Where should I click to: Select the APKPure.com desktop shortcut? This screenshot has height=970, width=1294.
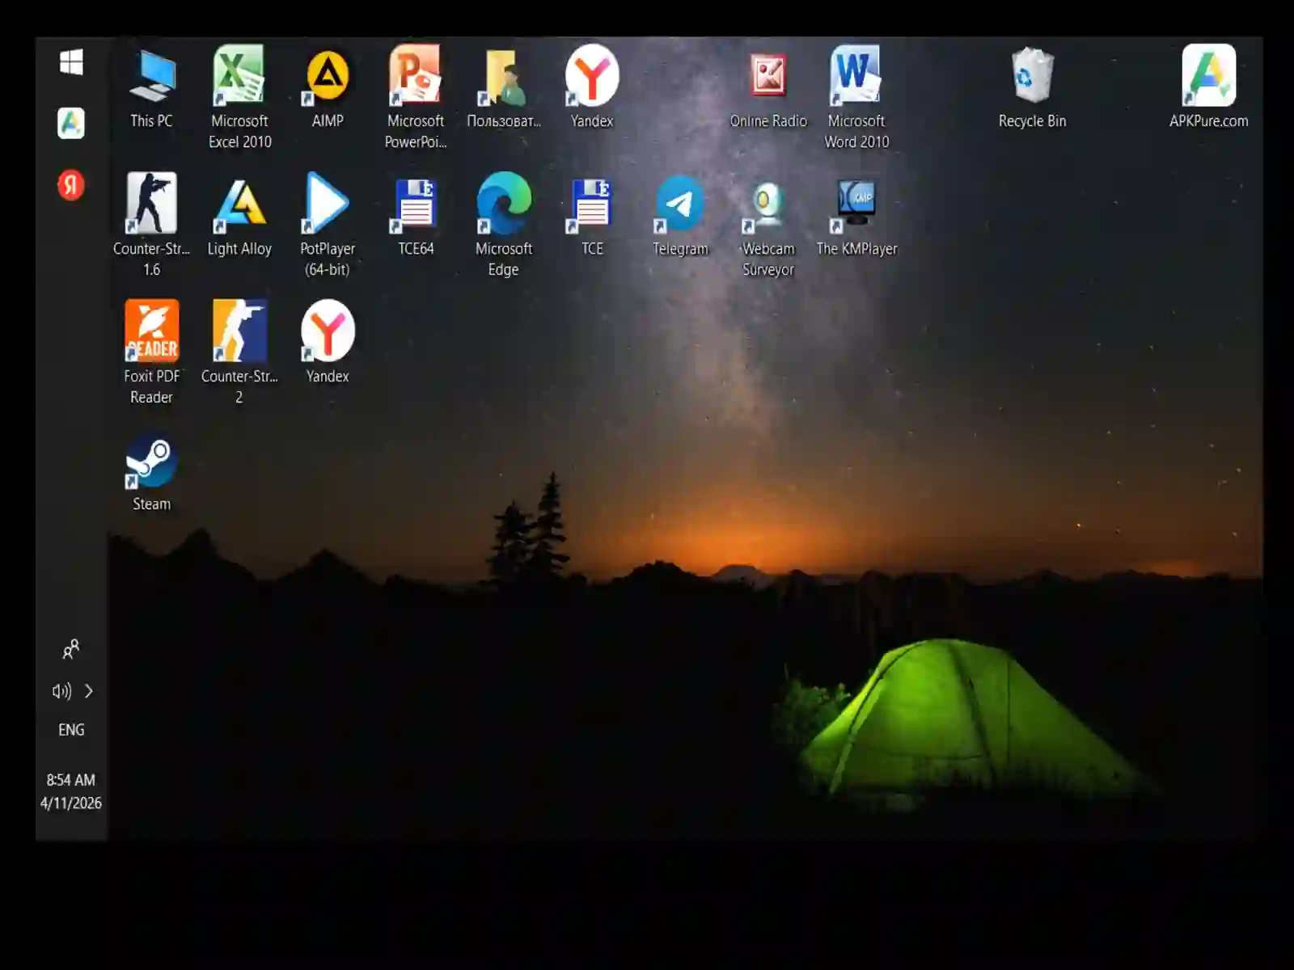click(1208, 89)
